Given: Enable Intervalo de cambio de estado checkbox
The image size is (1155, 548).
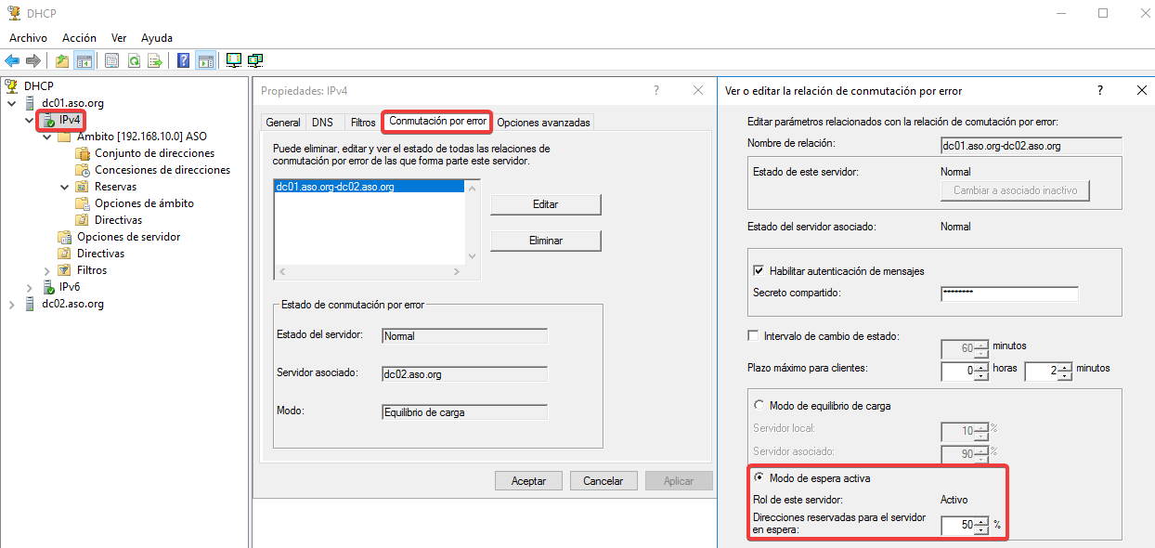Looking at the screenshot, I should 755,336.
